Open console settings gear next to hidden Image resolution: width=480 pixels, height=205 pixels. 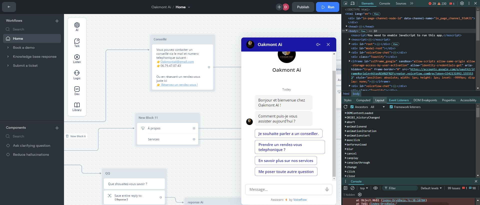pyautogui.click(x=360, y=194)
